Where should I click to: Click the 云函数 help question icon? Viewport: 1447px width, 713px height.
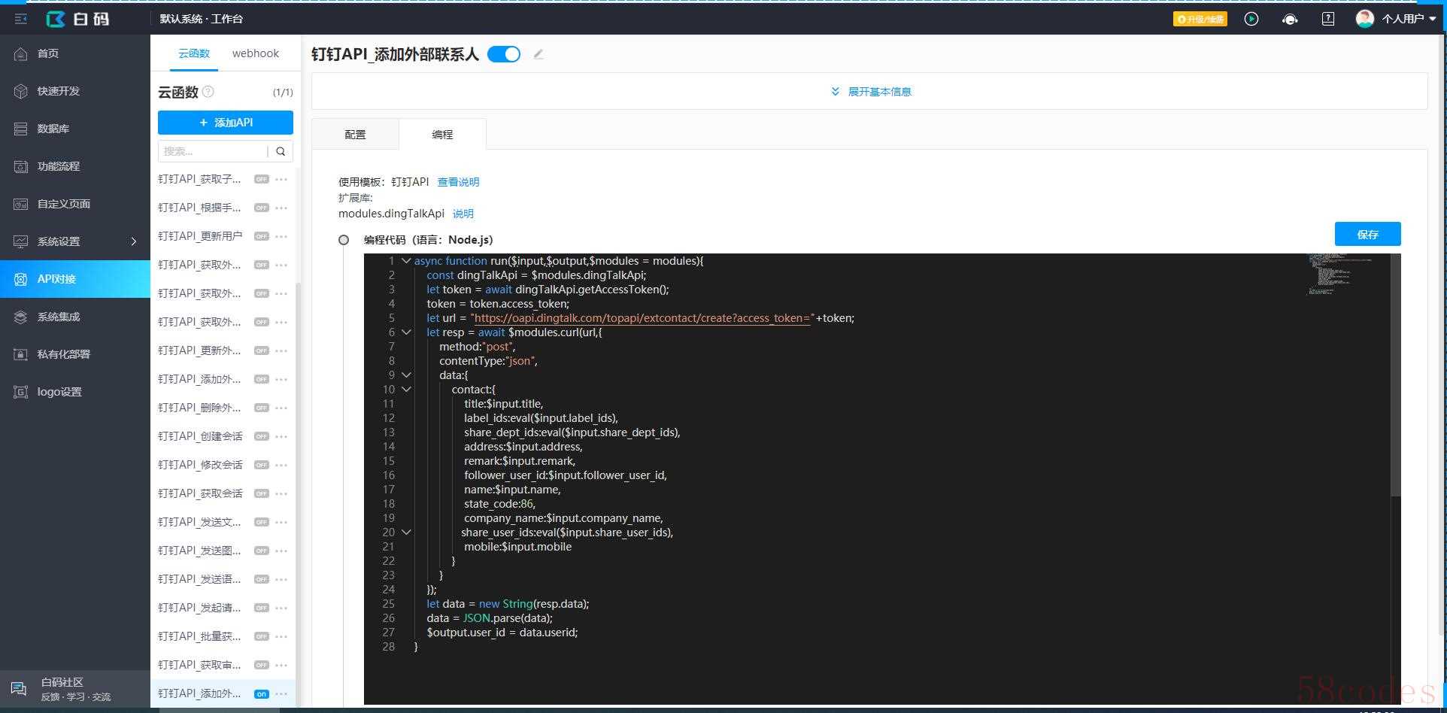(x=208, y=92)
